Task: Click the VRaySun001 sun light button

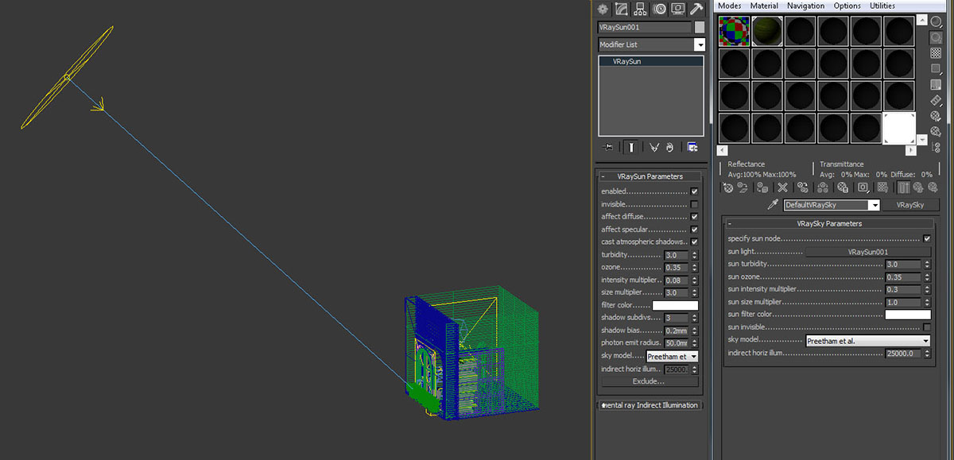Action: (x=867, y=252)
